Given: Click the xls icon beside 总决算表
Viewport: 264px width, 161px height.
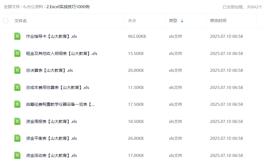Looking at the screenshot, I should pyautogui.click(x=17, y=70).
